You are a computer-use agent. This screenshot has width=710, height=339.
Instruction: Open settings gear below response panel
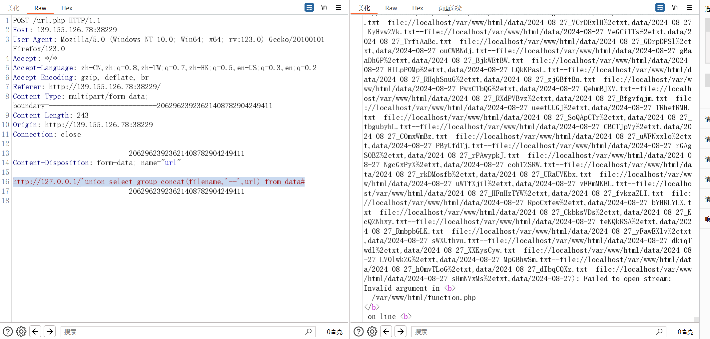click(x=372, y=331)
